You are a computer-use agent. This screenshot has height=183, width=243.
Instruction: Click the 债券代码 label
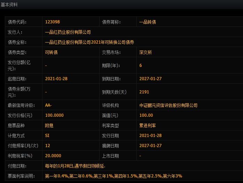tap(17, 22)
